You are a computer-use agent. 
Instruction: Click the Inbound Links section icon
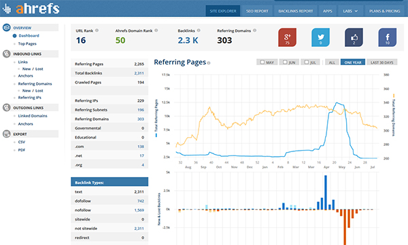click(x=7, y=54)
